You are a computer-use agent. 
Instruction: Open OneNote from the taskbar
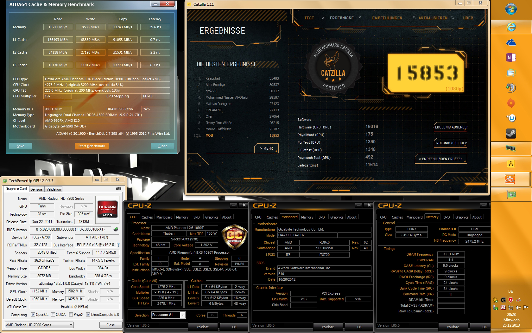[x=511, y=57]
